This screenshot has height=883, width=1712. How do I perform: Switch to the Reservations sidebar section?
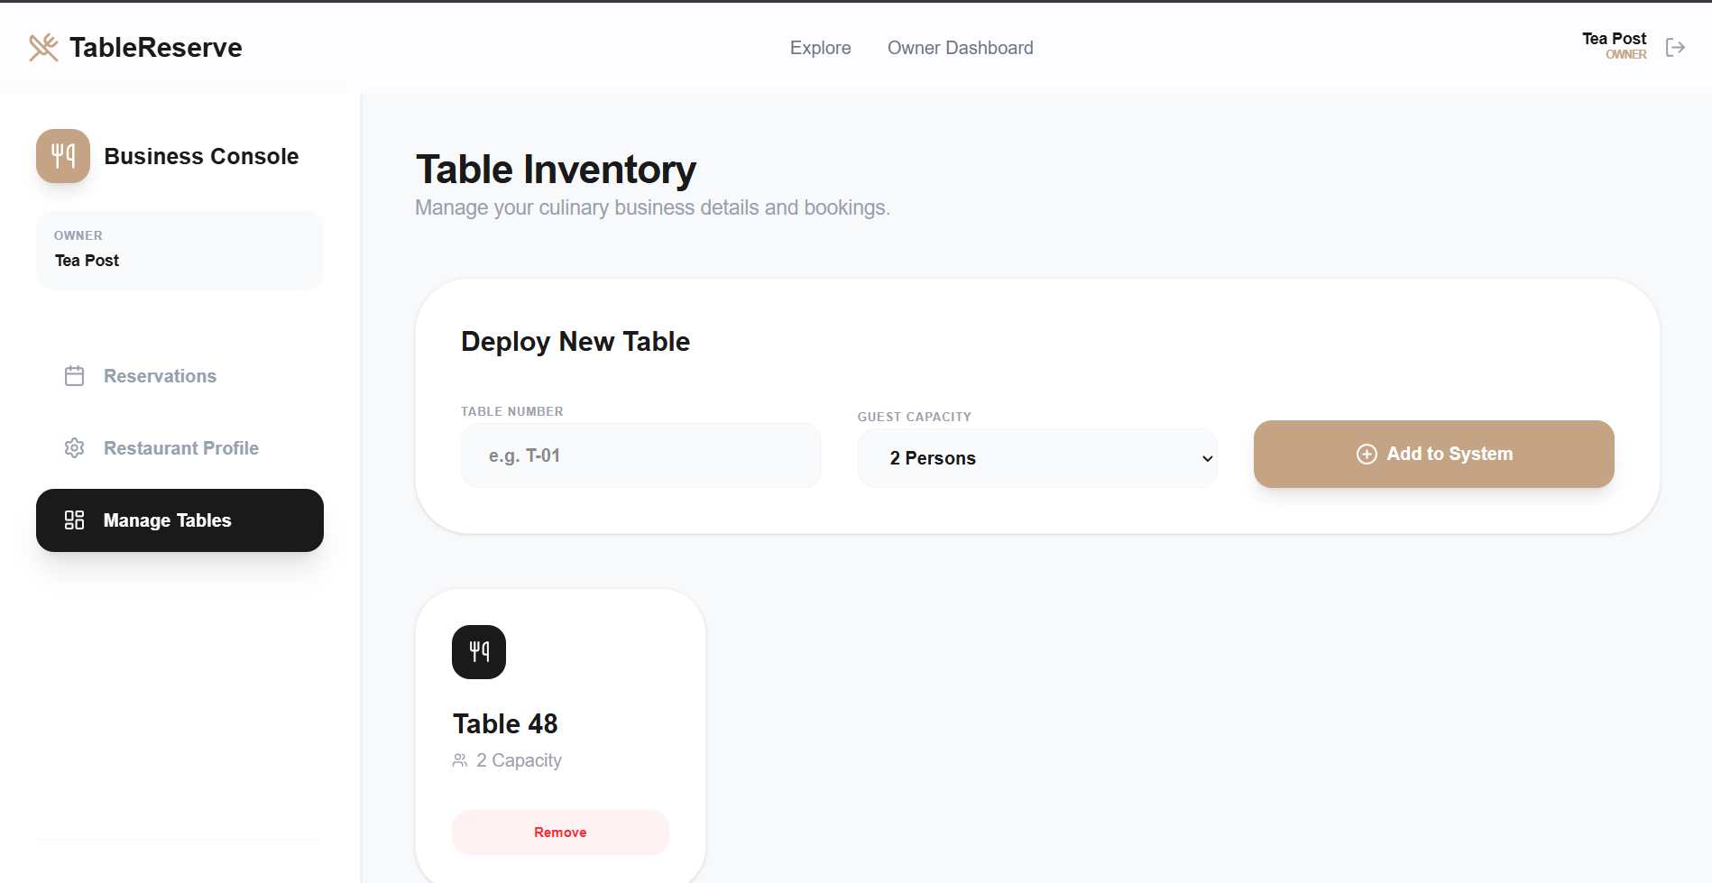point(160,376)
